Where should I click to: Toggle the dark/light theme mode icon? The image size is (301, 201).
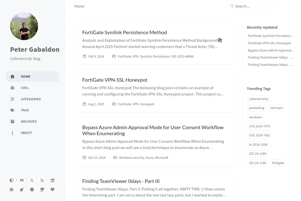coord(12,180)
